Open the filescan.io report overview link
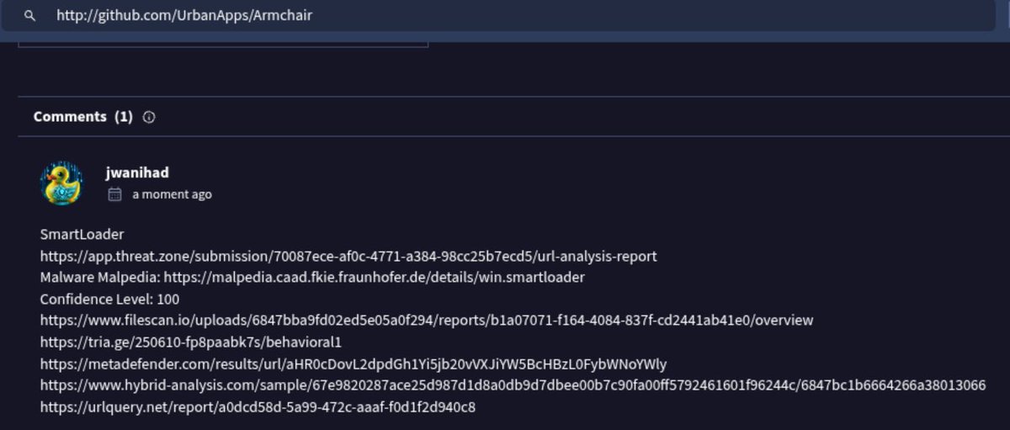 (x=427, y=321)
